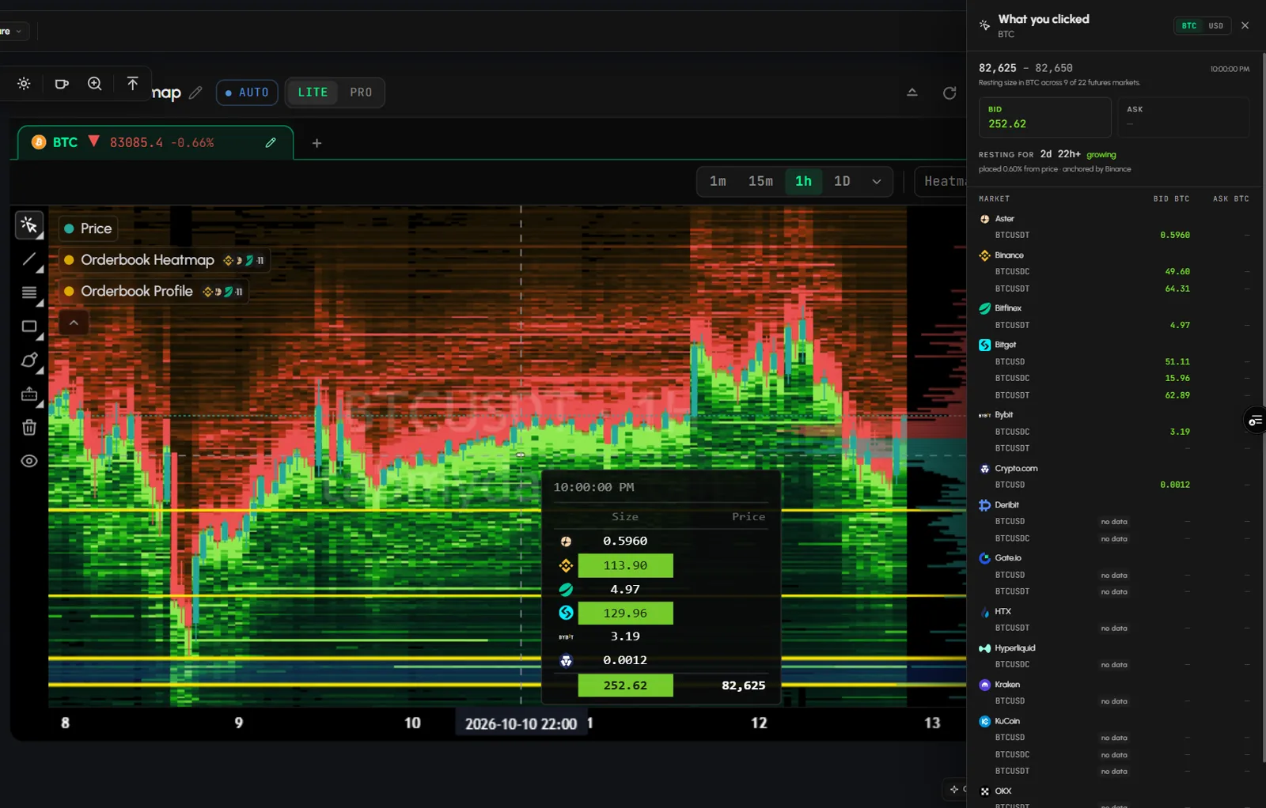
Task: Select the click inspector cursor tool
Action: [29, 225]
